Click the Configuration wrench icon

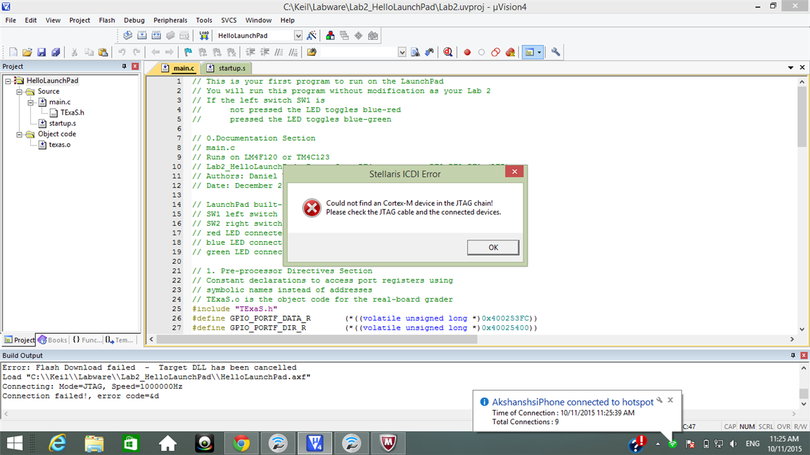(x=556, y=52)
